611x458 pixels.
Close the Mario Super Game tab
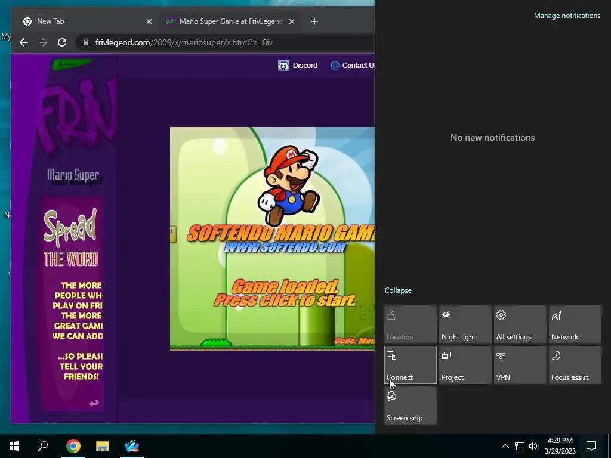[x=291, y=22]
